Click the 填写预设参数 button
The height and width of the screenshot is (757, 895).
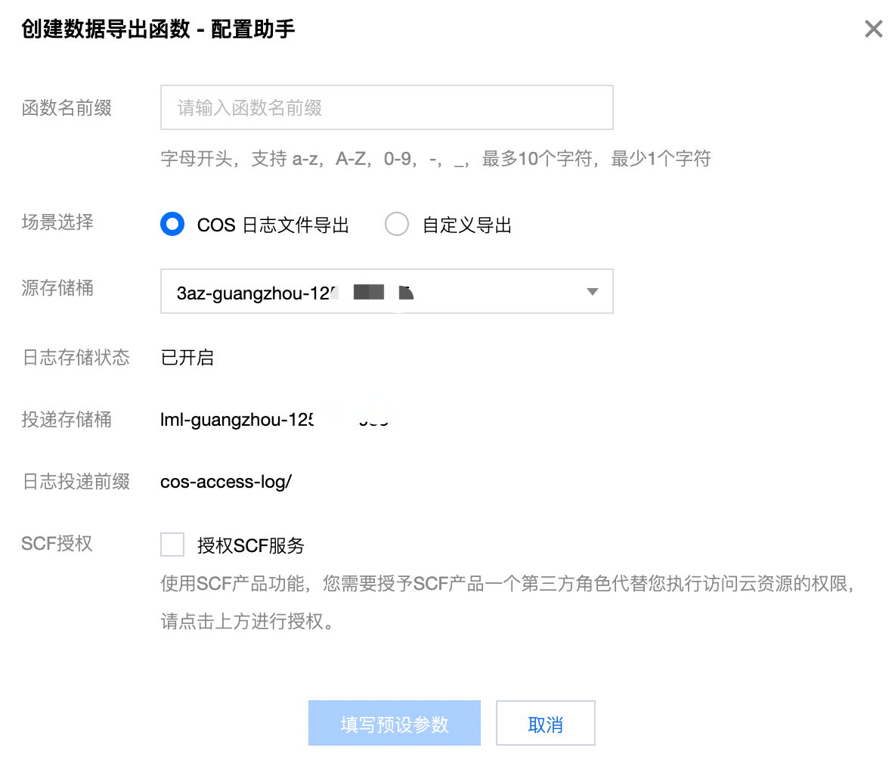[395, 723]
